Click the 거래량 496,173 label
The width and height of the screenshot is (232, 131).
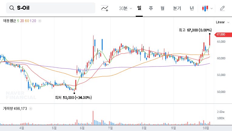tap(15, 109)
